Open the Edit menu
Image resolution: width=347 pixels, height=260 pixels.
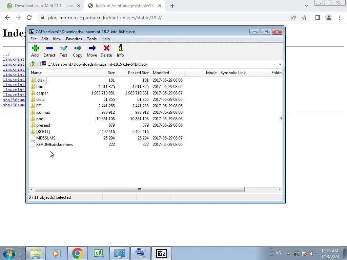tap(45, 39)
